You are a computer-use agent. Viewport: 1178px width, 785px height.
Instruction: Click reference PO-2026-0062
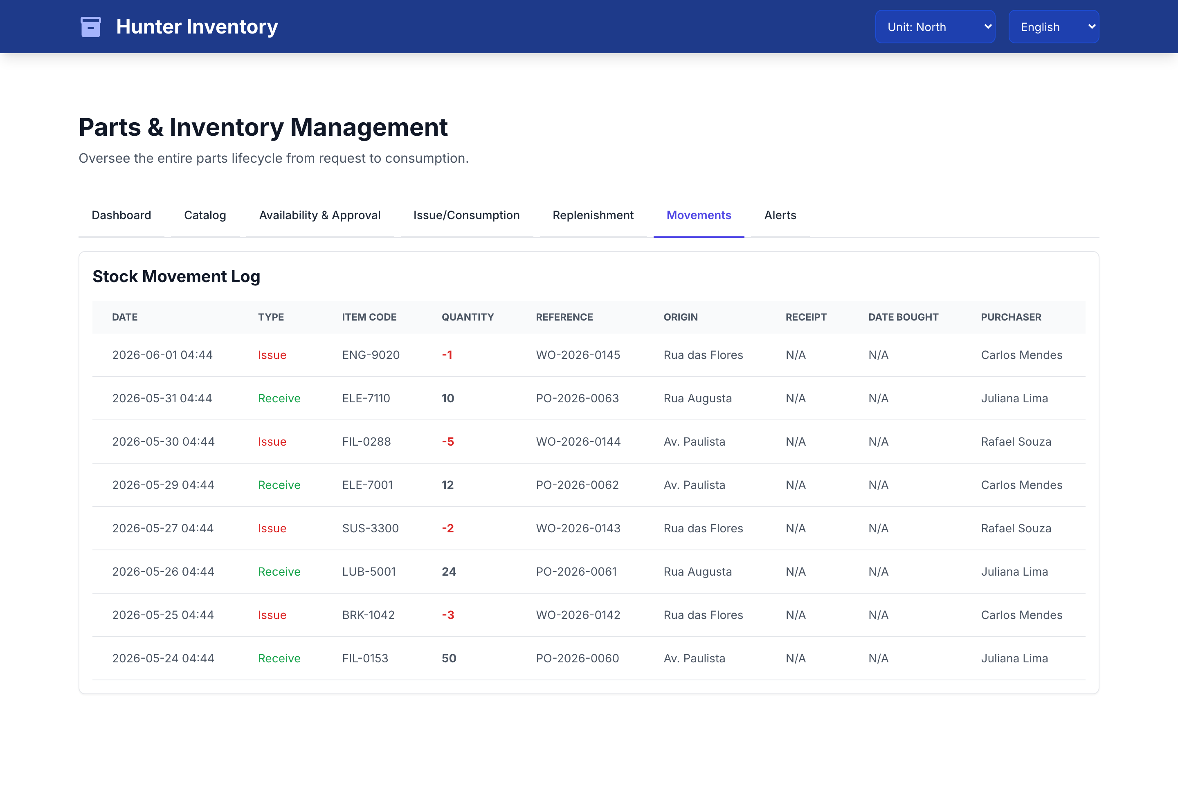pyautogui.click(x=577, y=485)
